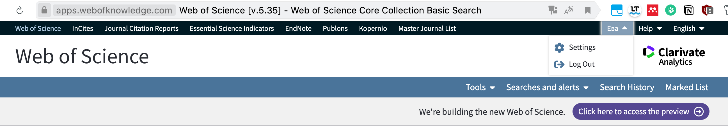Open the English language dropdown
The image size is (728, 126).
coord(688,28)
